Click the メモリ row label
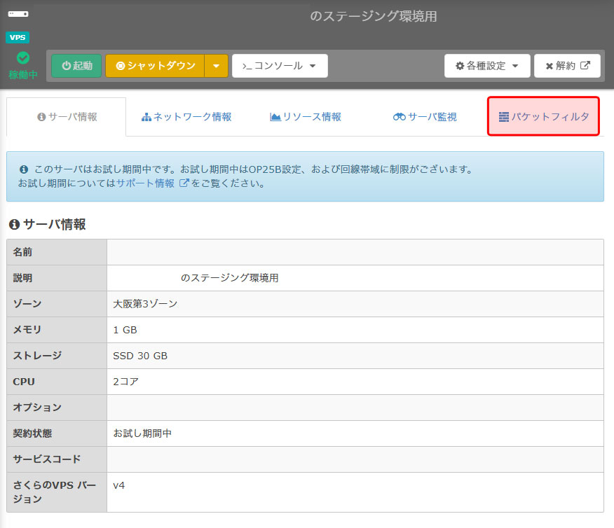Screen dimensions: 614x528 pyautogui.click(x=27, y=330)
